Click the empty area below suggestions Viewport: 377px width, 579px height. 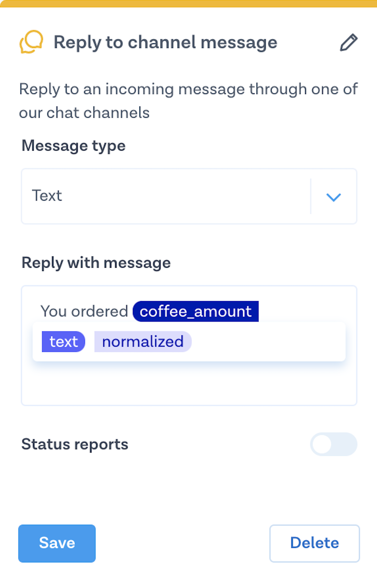(189, 384)
